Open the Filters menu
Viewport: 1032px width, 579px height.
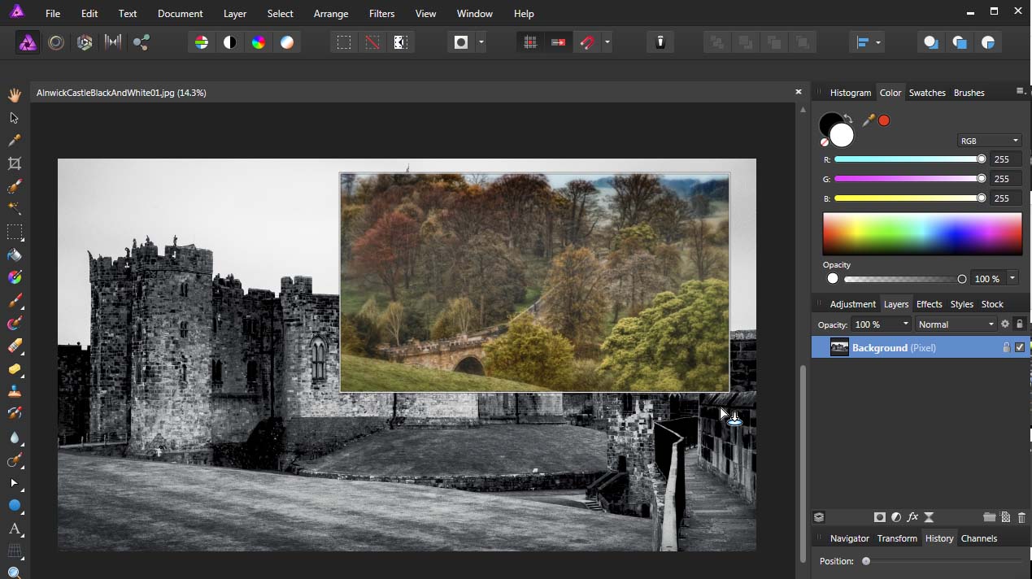tap(381, 14)
